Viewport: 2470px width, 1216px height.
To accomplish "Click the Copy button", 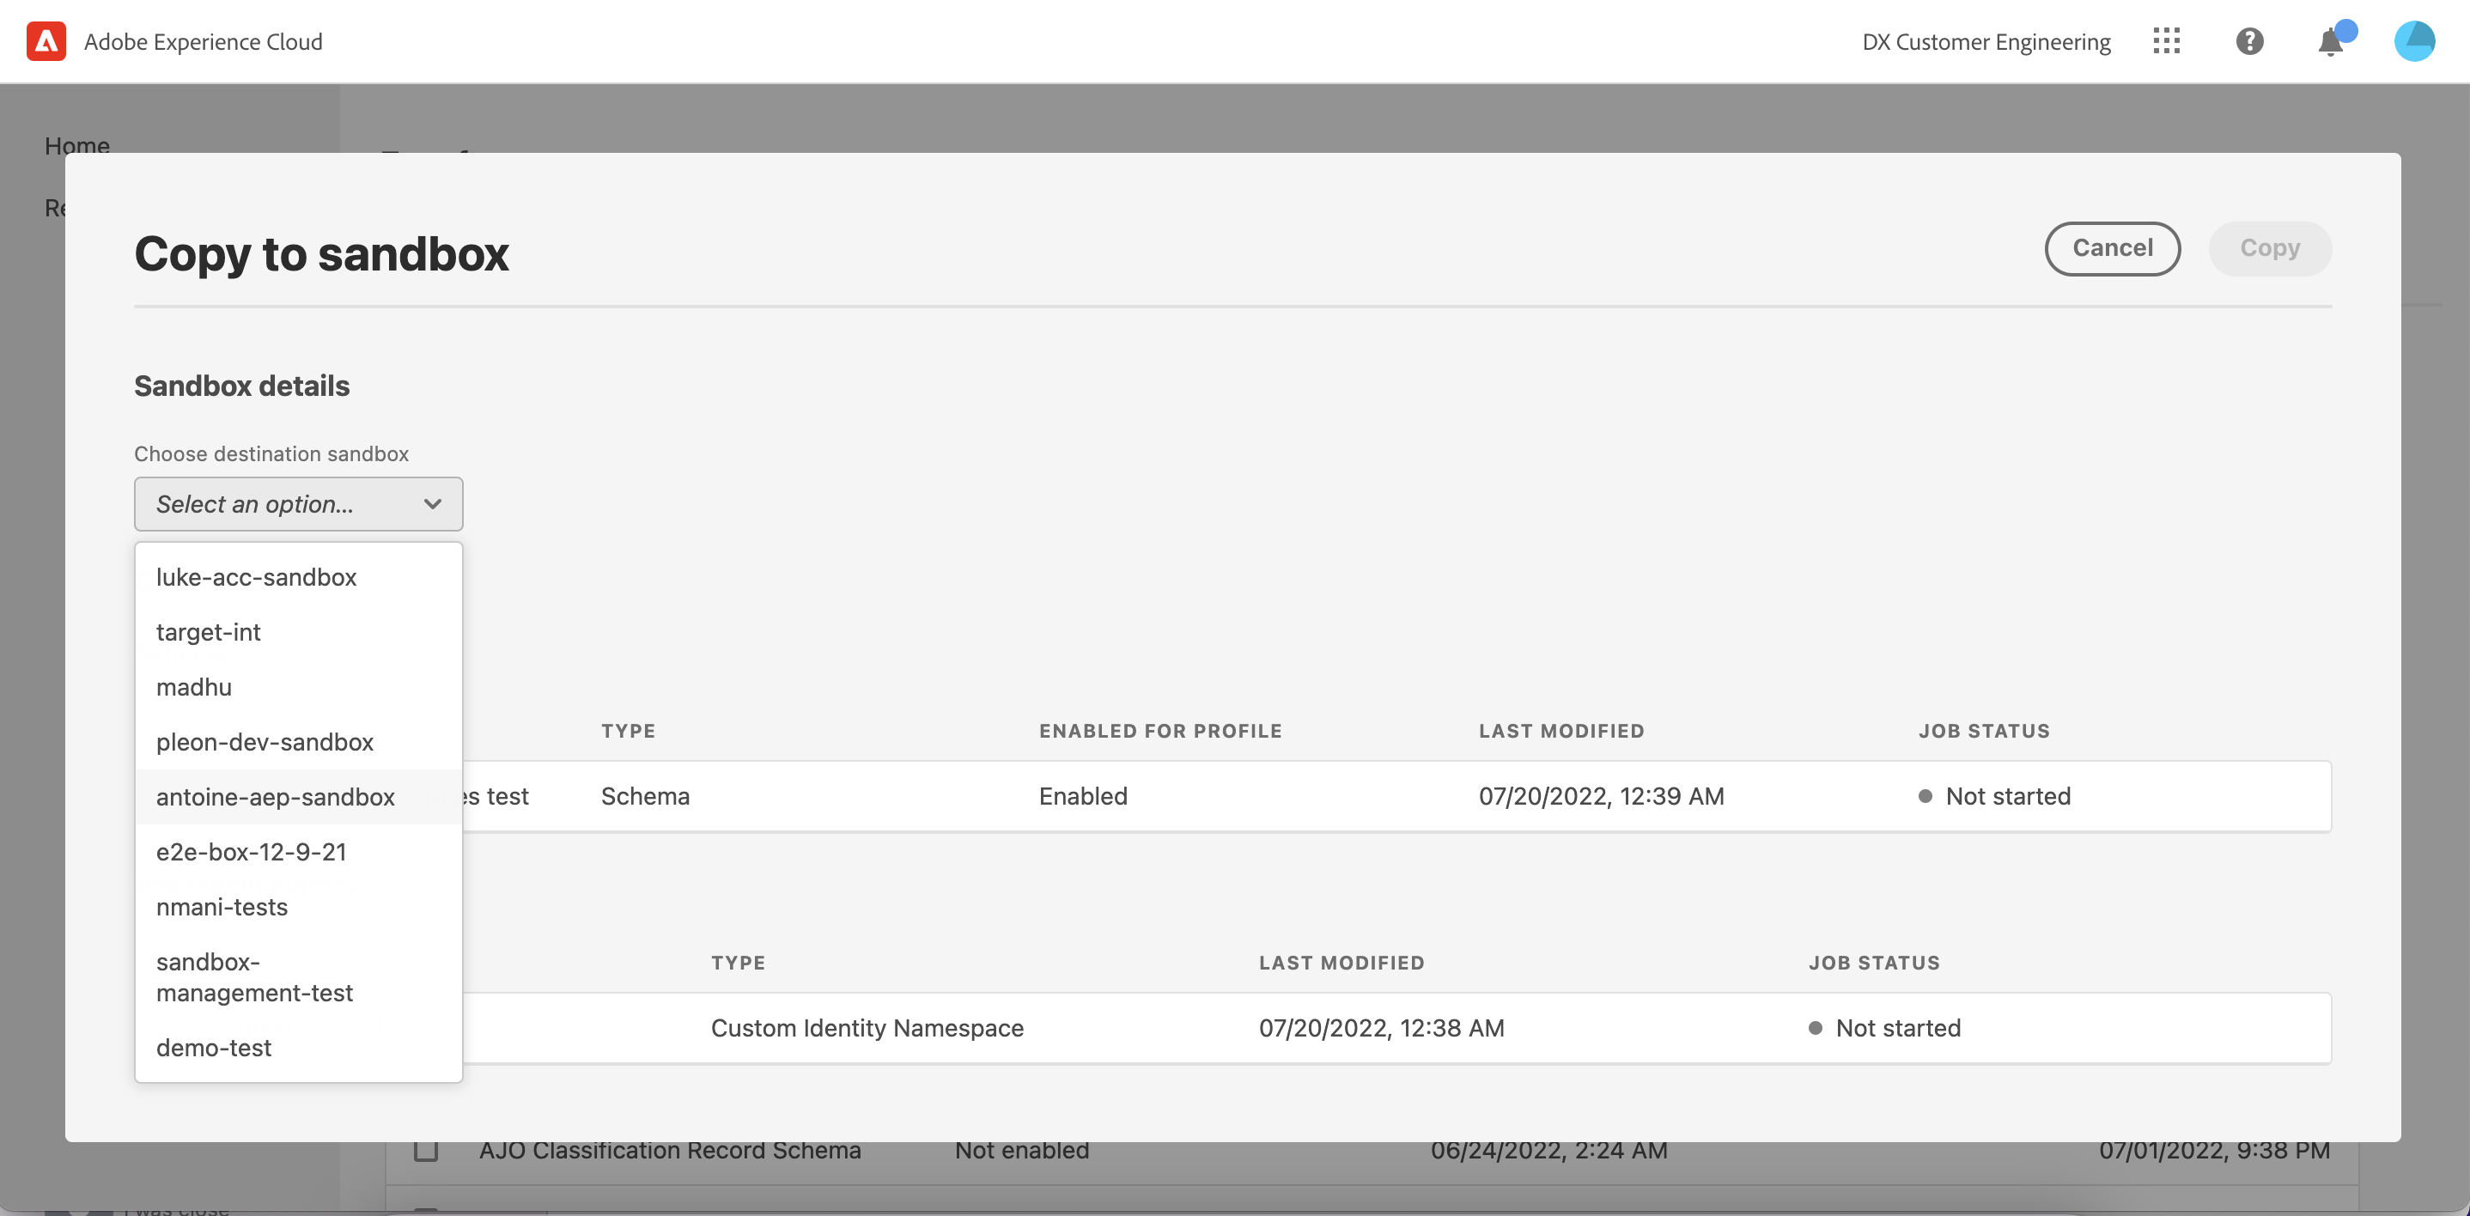I will (2269, 248).
